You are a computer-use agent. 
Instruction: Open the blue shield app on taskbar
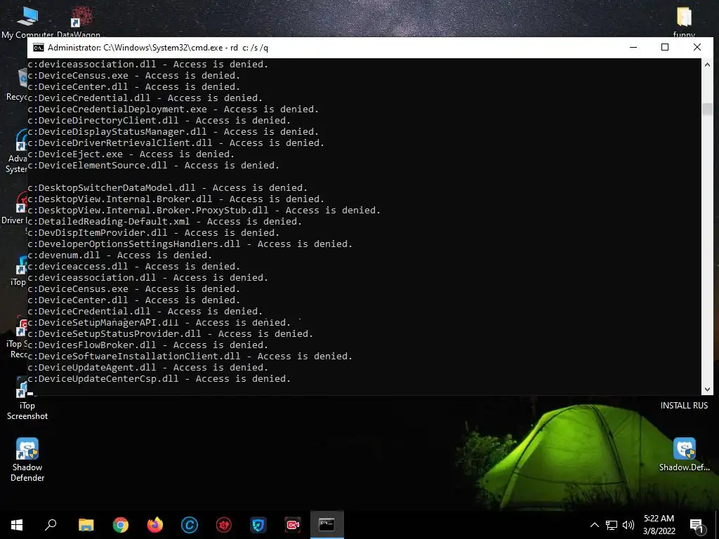258,525
